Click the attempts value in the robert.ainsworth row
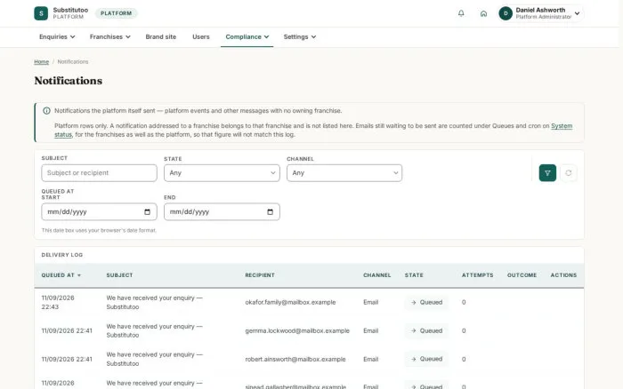The height and width of the screenshot is (389, 623). (x=464, y=360)
